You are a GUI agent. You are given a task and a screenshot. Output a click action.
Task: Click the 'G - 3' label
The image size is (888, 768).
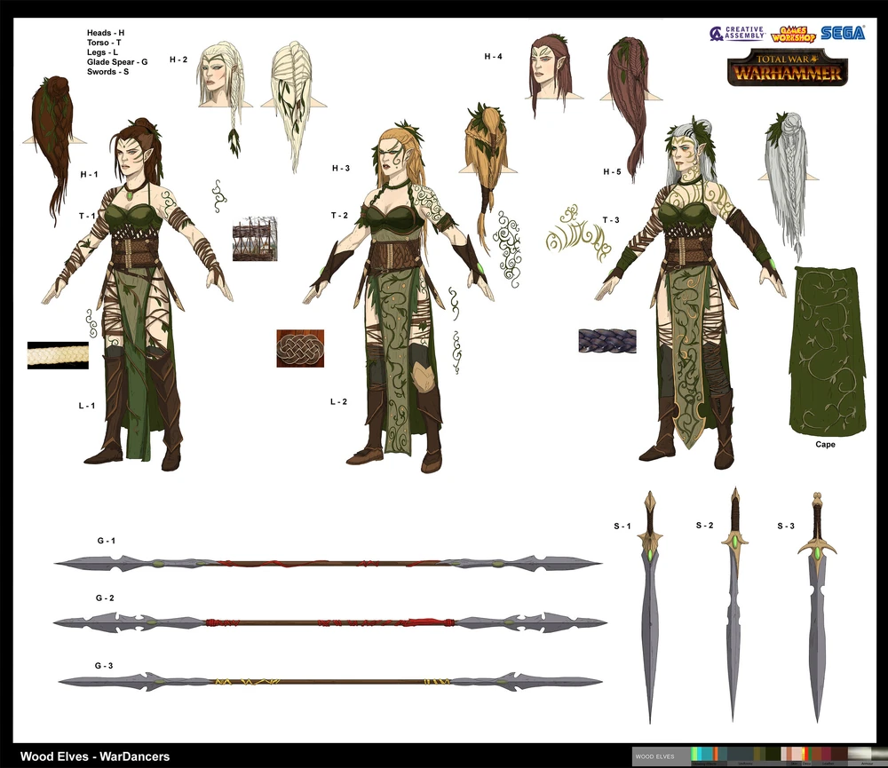coord(104,666)
